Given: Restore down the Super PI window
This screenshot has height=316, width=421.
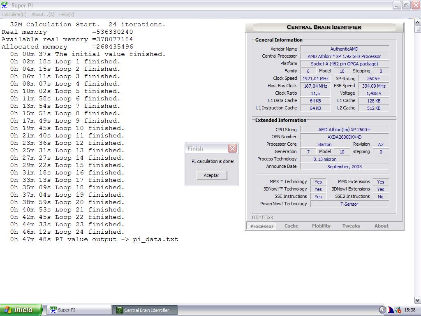Looking at the screenshot, I should pos(406,5).
